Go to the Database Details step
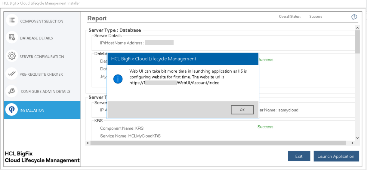The image size is (367, 170). click(36, 38)
